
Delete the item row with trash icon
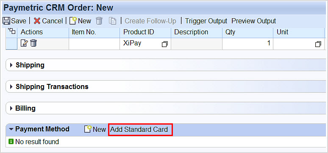pyautogui.click(x=33, y=43)
